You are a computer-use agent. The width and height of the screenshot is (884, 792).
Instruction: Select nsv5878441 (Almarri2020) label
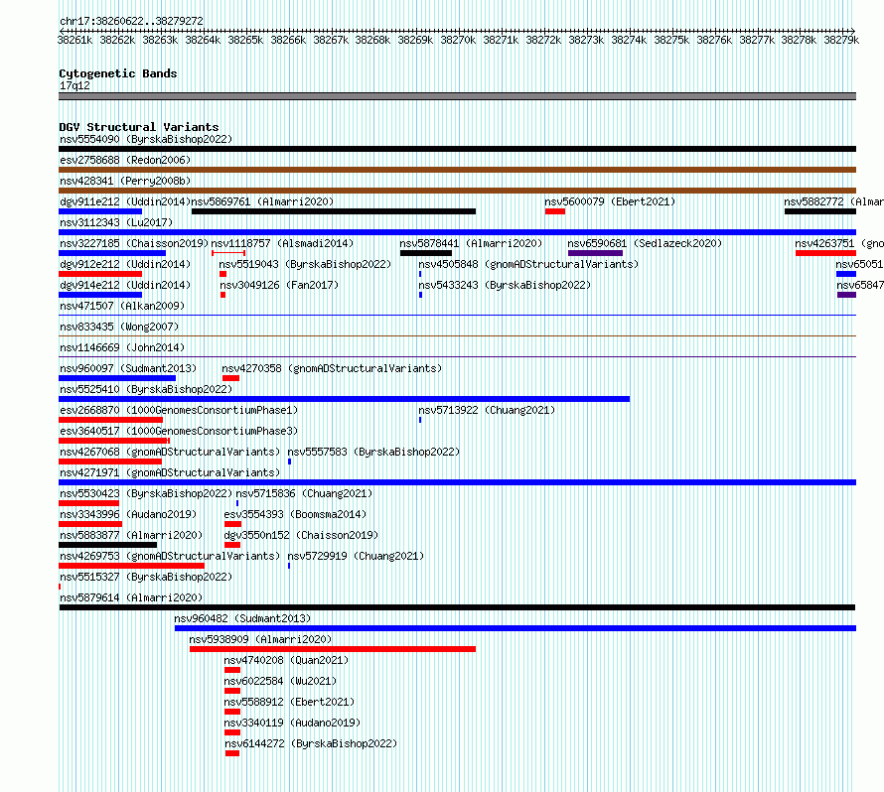[x=471, y=243]
